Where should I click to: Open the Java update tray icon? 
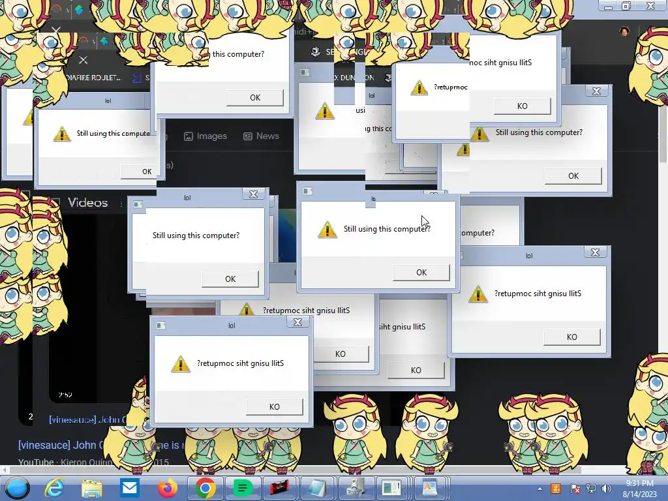pyautogui.click(x=556, y=489)
